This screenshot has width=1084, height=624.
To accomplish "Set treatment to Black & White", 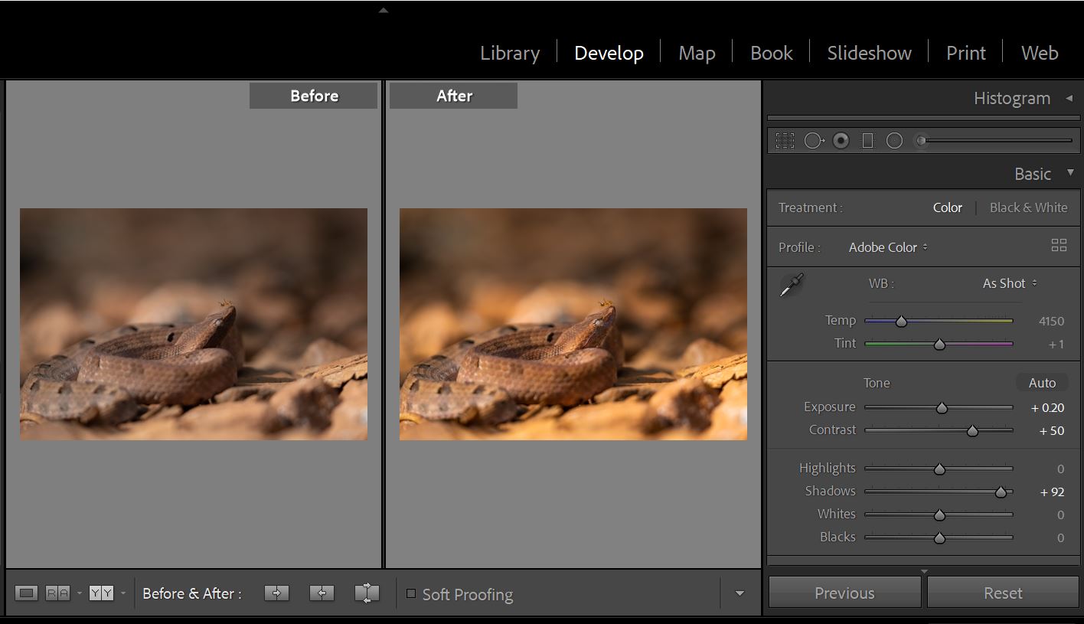I will [x=1028, y=207].
